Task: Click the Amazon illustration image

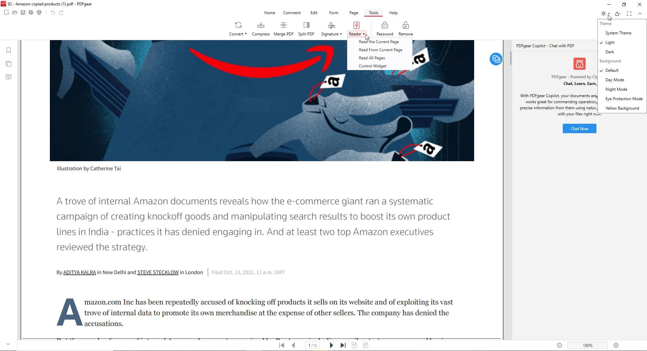Action: pos(262,100)
